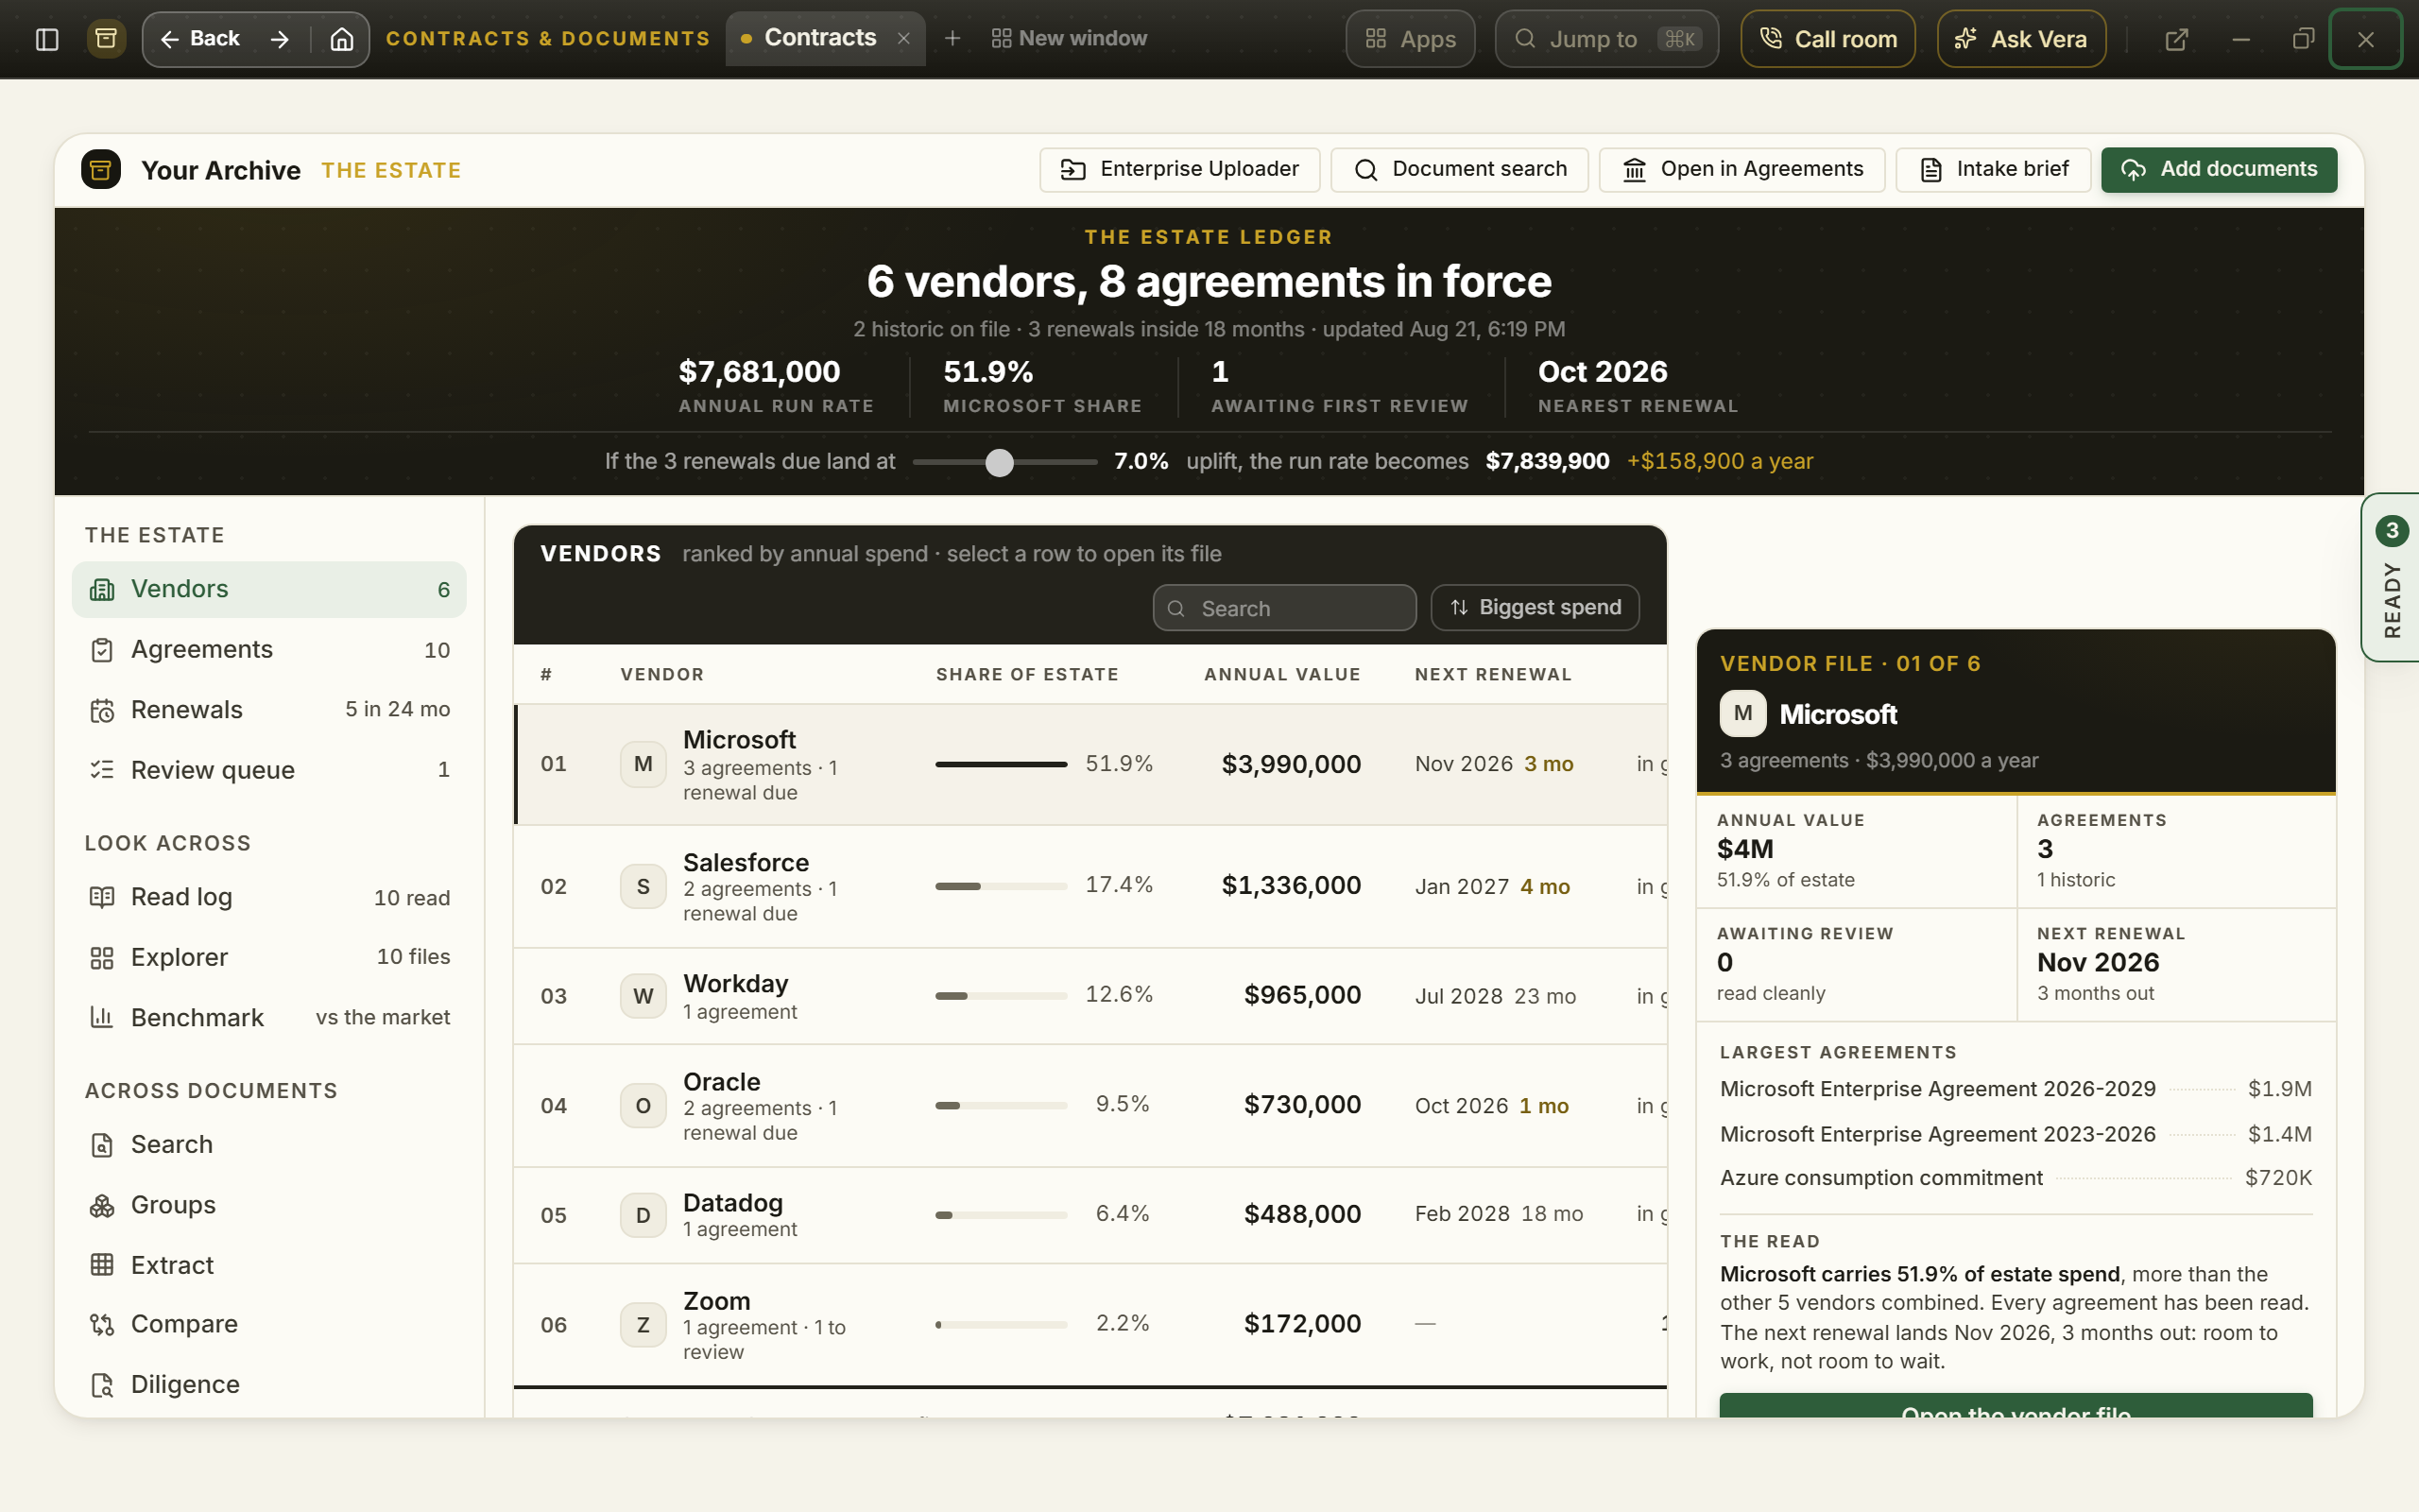This screenshot has height=1512, width=2419.
Task: Select the Workday vendor row
Action: tap(1090, 996)
